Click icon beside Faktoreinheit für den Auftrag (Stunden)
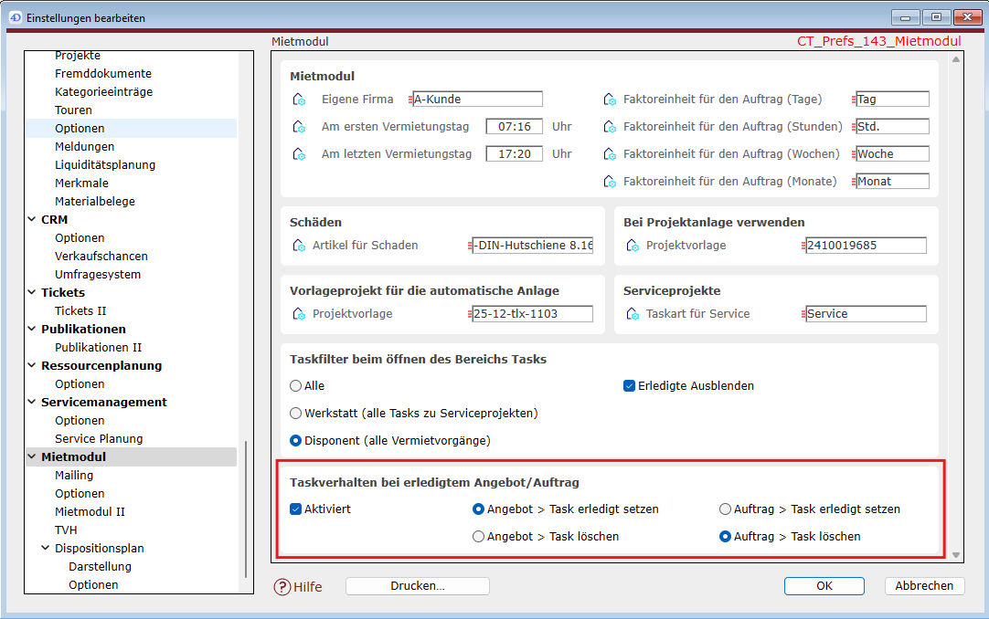989x619 pixels. click(x=610, y=127)
